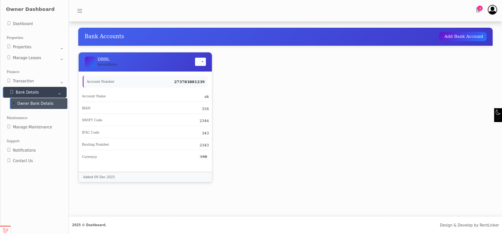Open the user profile avatar
Viewport: 502px width, 234px height.
pos(492,10)
